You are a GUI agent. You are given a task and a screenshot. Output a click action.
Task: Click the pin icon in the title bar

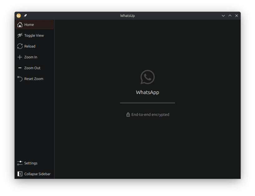pyautogui.click(x=25, y=16)
